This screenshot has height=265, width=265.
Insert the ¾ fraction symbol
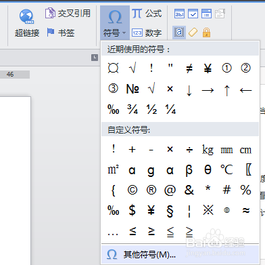(x=132, y=109)
